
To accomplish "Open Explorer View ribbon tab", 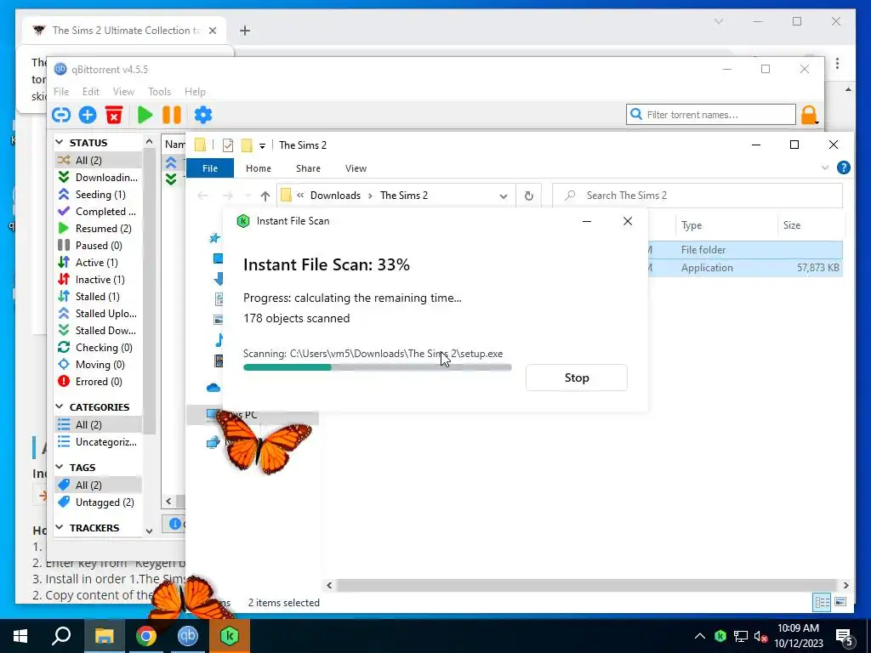I will pyautogui.click(x=356, y=168).
